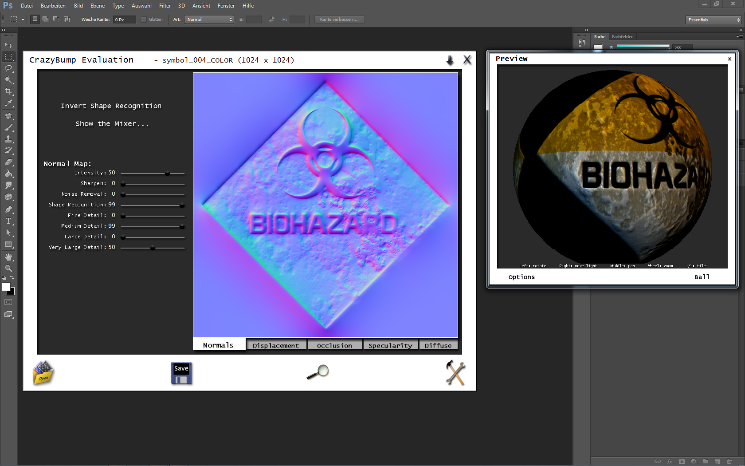Select the Paint Bucket tool
This screenshot has width=745, height=466.
8,174
